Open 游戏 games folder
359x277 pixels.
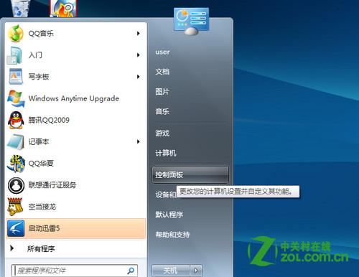tap(162, 133)
